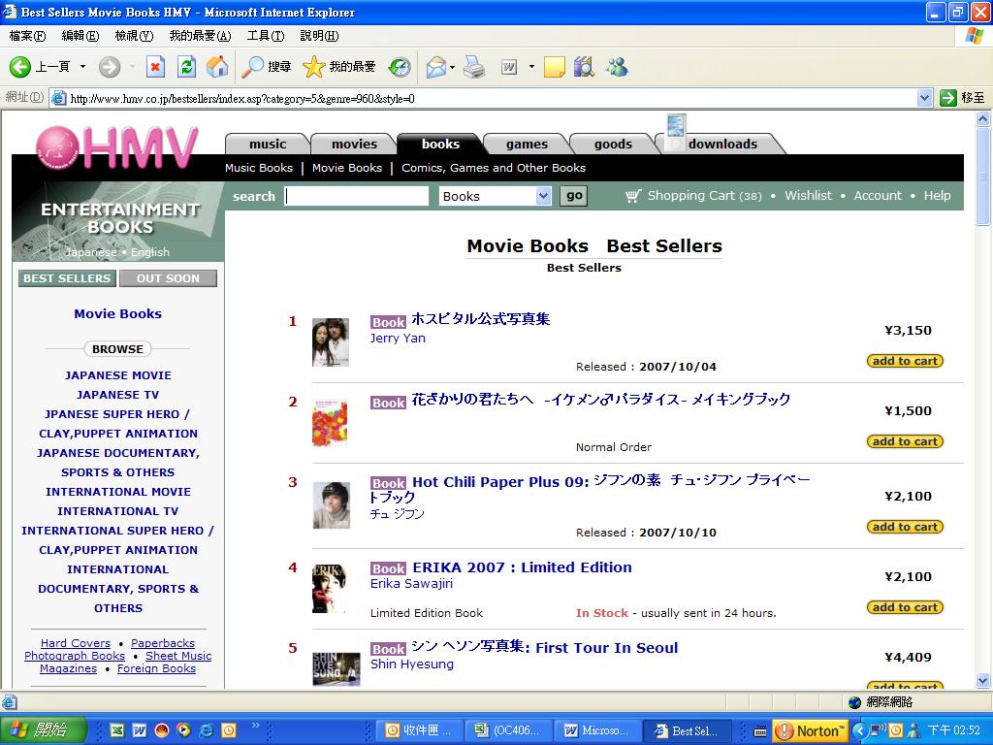Print the page with printer icon

click(x=473, y=67)
